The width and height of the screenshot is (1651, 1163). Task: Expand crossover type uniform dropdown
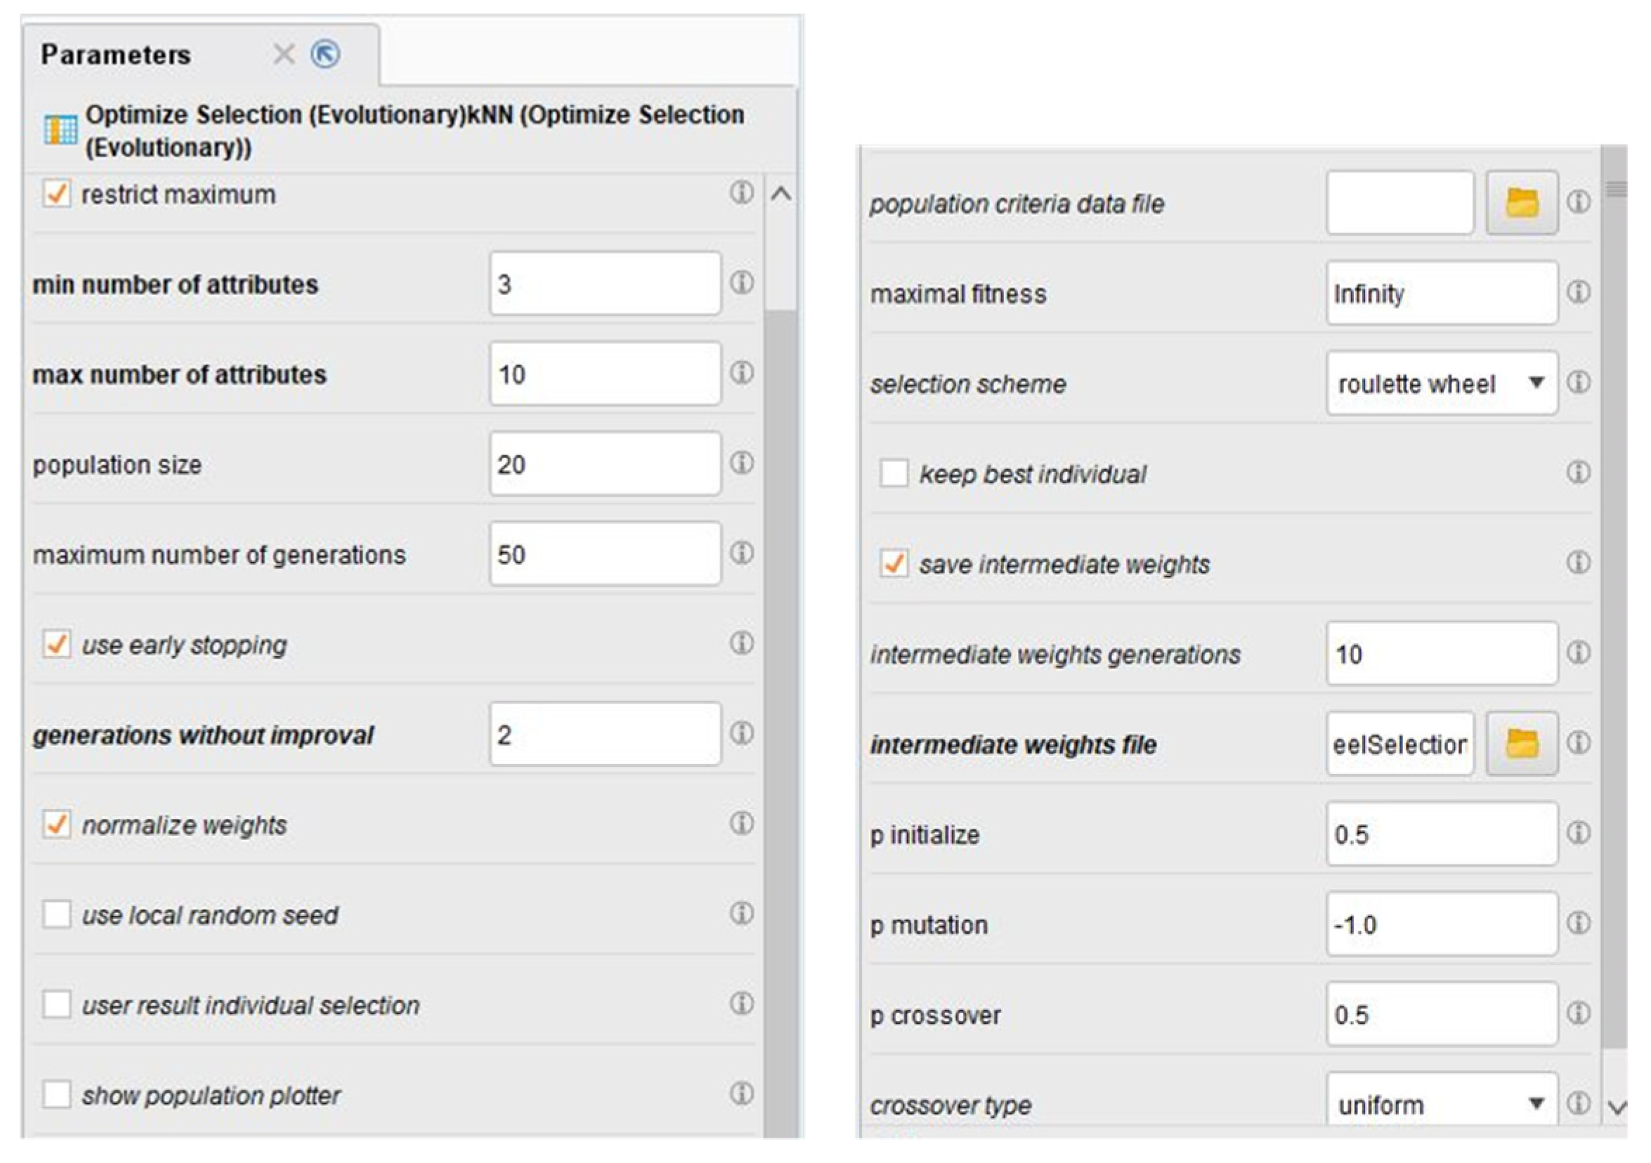1441,1103
